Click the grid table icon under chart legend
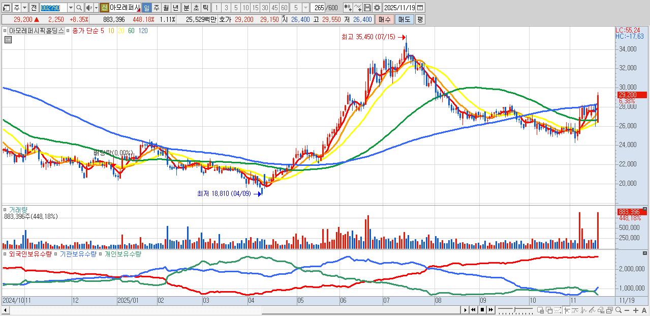The width and height of the screenshot is (650, 316). 8,40
